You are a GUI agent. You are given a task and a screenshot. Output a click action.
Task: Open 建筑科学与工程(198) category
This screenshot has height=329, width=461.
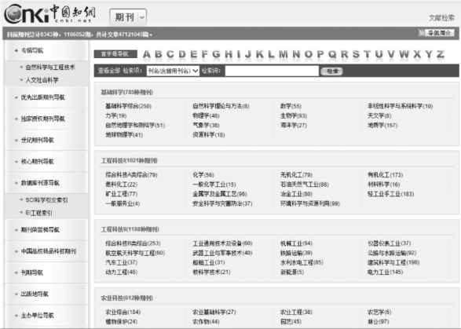coord(393,262)
